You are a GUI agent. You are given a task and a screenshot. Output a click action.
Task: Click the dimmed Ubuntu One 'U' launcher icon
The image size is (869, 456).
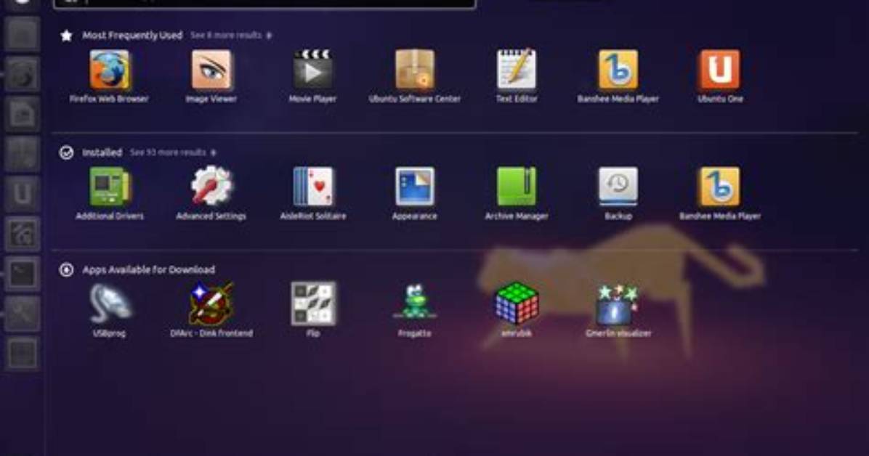pyautogui.click(x=23, y=194)
